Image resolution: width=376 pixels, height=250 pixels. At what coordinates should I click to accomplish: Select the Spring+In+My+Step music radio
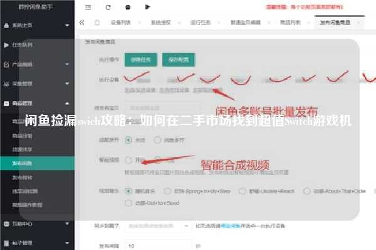pyautogui.click(x=167, y=191)
